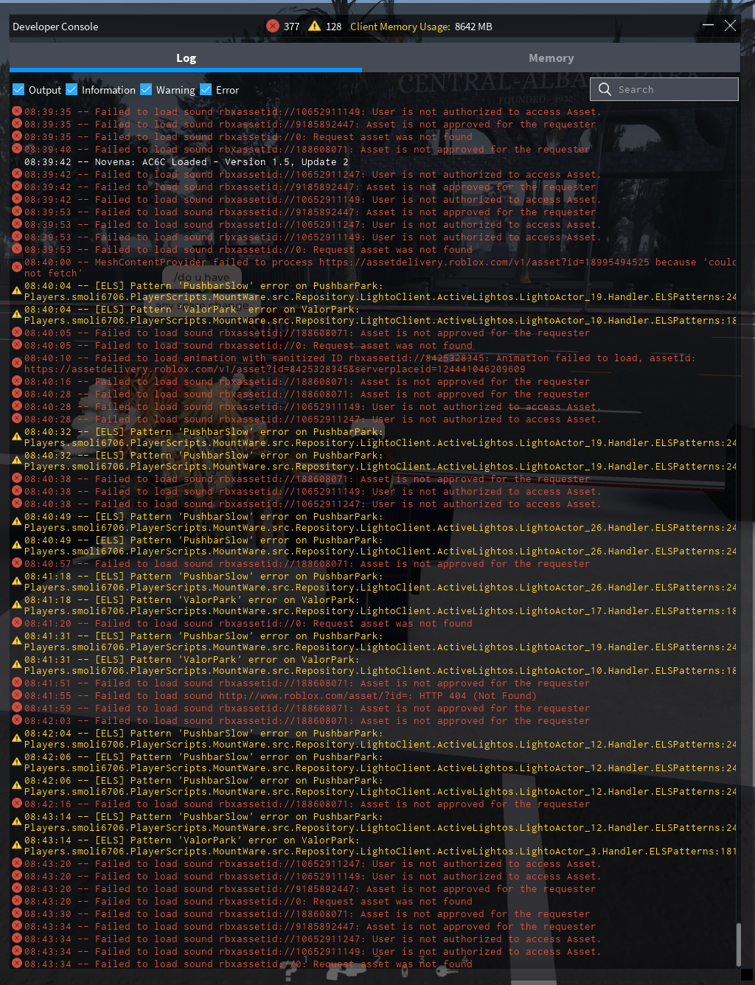The height and width of the screenshot is (985, 755).
Task: Close the Developer Console window
Action: click(x=730, y=26)
